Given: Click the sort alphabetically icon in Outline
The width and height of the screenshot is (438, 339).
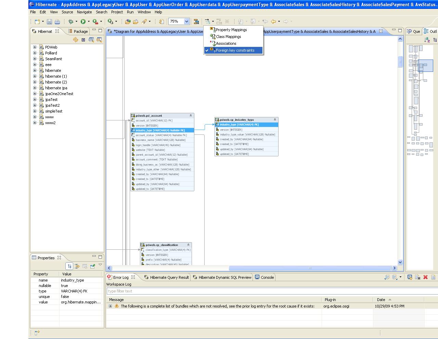Looking at the screenshot, I should tap(427, 40).
